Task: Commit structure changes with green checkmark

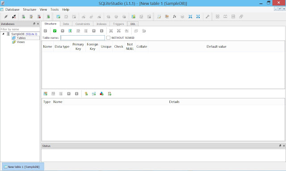Action: [55, 31]
